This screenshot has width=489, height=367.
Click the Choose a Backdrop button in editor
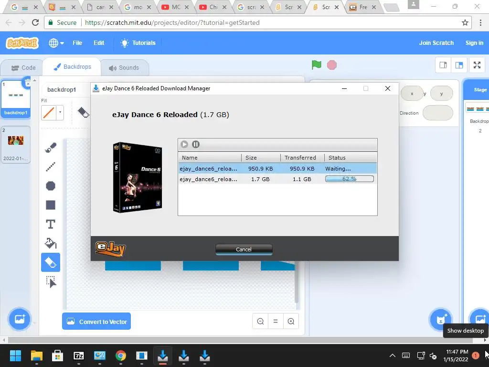(x=20, y=319)
